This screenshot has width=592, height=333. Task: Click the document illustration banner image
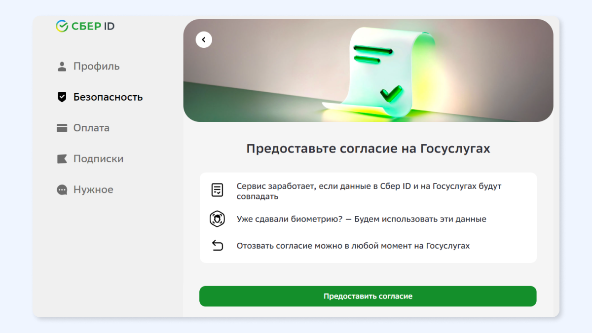point(368,71)
